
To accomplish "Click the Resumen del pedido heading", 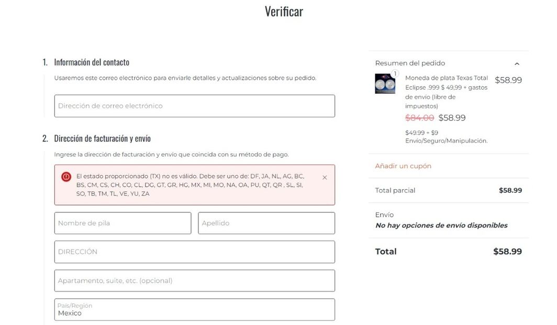I will pos(410,63).
